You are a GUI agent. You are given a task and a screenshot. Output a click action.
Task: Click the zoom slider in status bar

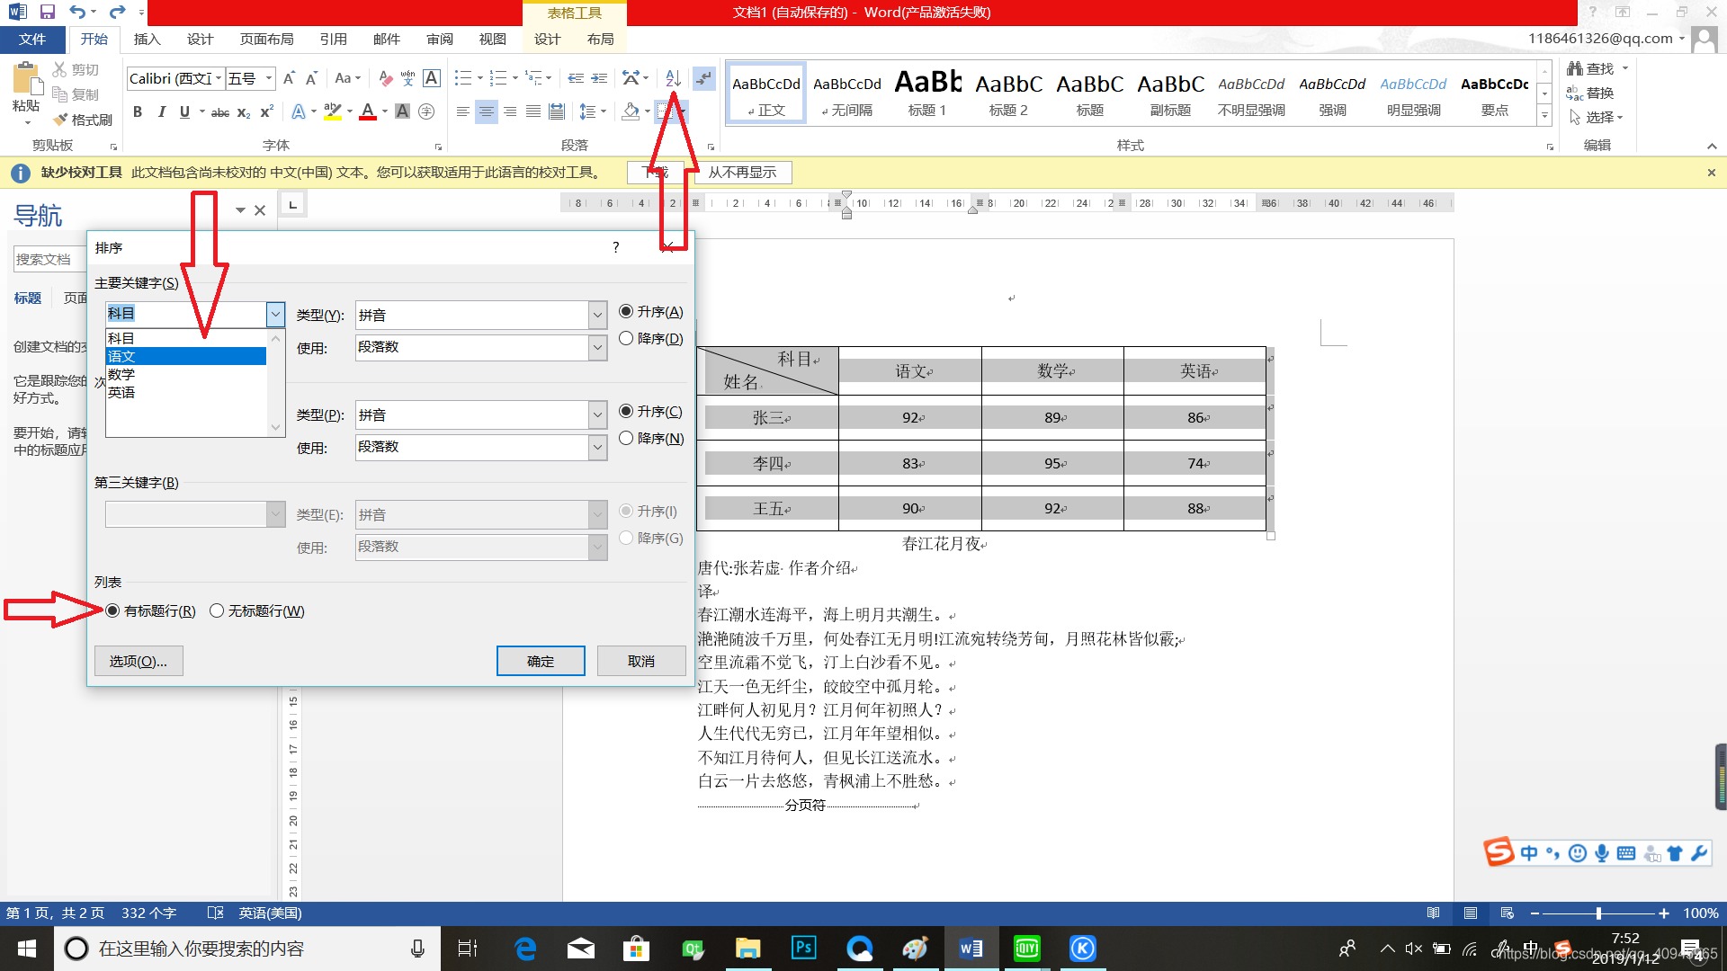pyautogui.click(x=1598, y=913)
